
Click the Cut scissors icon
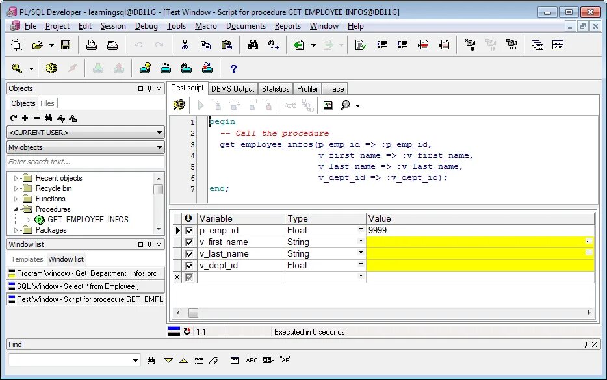pyautogui.click(x=185, y=45)
